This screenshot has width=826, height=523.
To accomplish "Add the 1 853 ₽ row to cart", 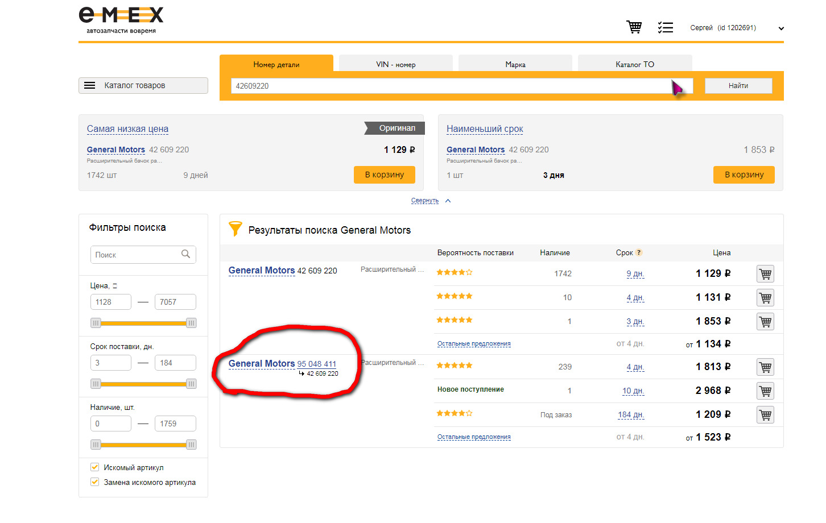I will [x=766, y=322].
